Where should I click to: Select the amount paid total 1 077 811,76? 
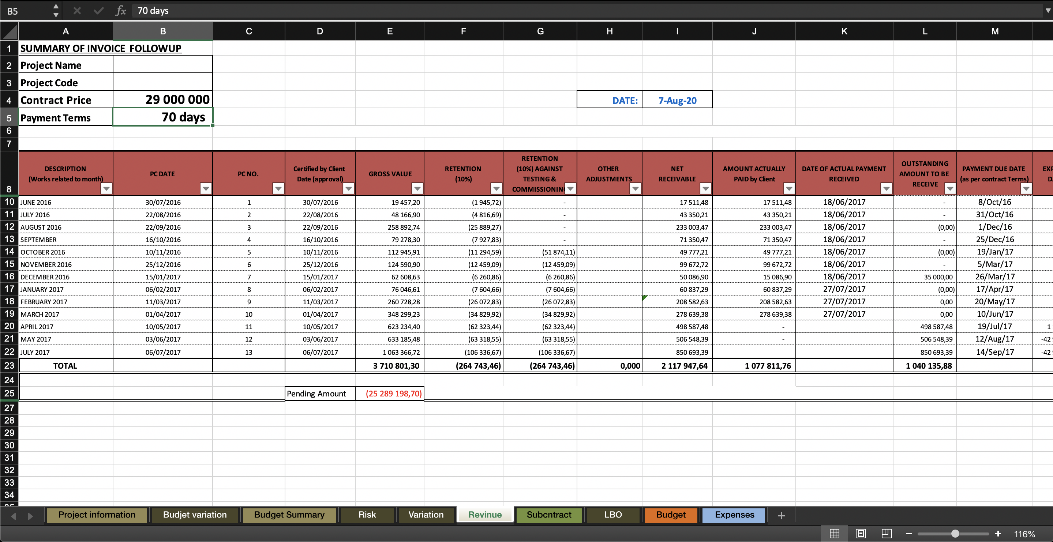point(754,366)
